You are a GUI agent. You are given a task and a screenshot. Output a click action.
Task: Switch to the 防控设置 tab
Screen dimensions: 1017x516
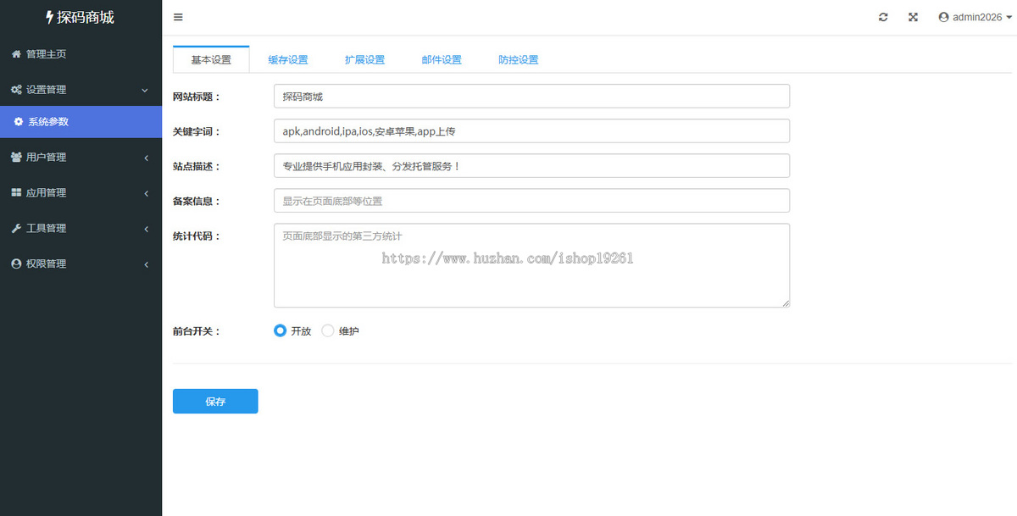pos(518,59)
